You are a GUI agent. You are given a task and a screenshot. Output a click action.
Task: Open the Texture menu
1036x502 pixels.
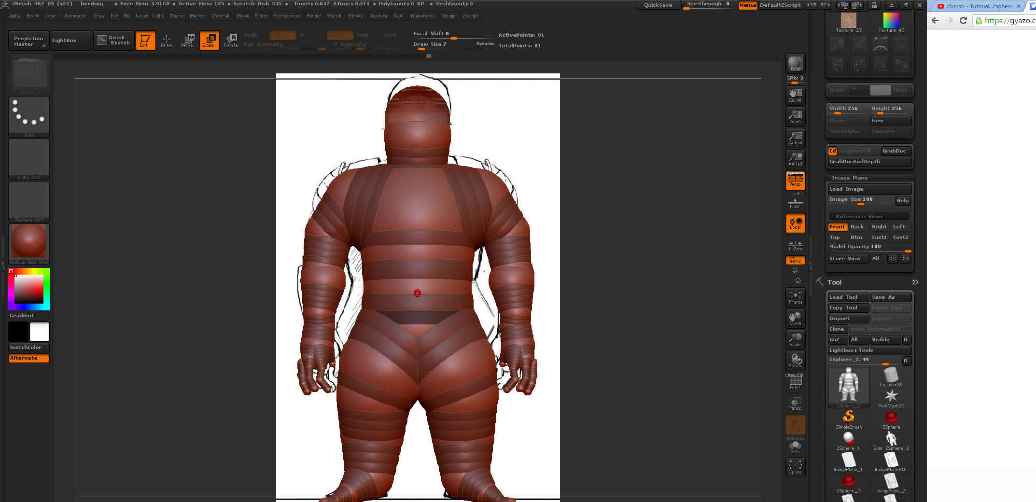378,16
